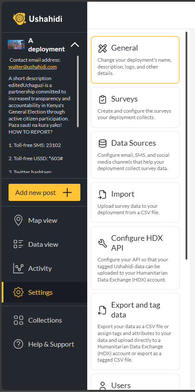Image resolution: width=195 pixels, height=392 pixels.
Task: Click the Data Sources database icon
Action: pos(103,143)
